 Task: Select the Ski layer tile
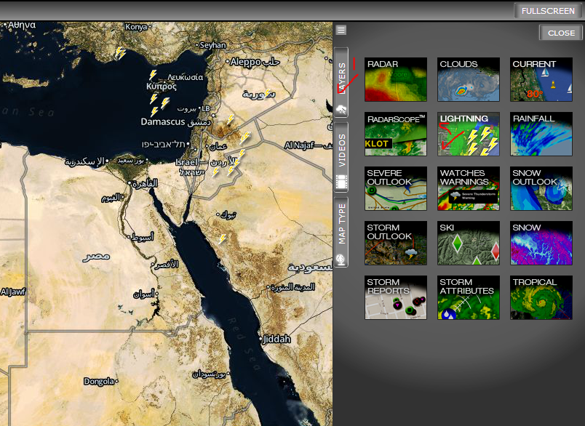(469, 243)
